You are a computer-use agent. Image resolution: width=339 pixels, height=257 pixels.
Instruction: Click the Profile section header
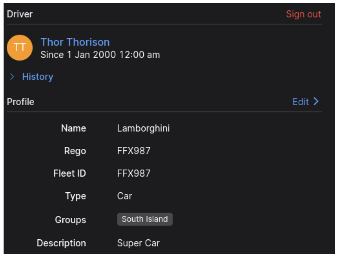(21, 102)
